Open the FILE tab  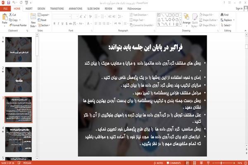pos(5,9)
